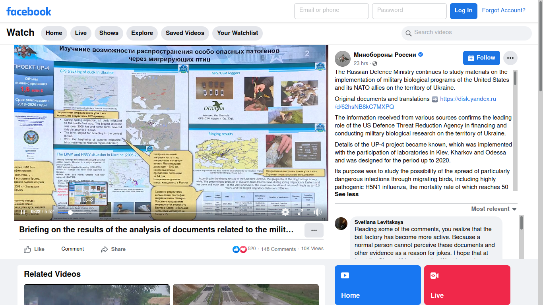Image resolution: width=543 pixels, height=305 pixels.
Task: Open the disk.yandex.ru link
Action: 415,103
